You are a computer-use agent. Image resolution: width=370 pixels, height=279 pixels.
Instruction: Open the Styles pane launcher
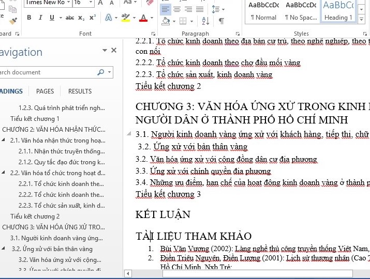(365, 34)
